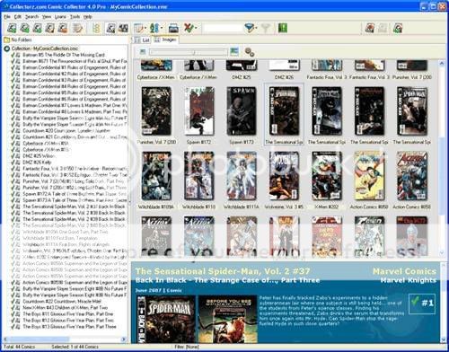Open the dropdown arrow next to the blue funnel

point(256,29)
